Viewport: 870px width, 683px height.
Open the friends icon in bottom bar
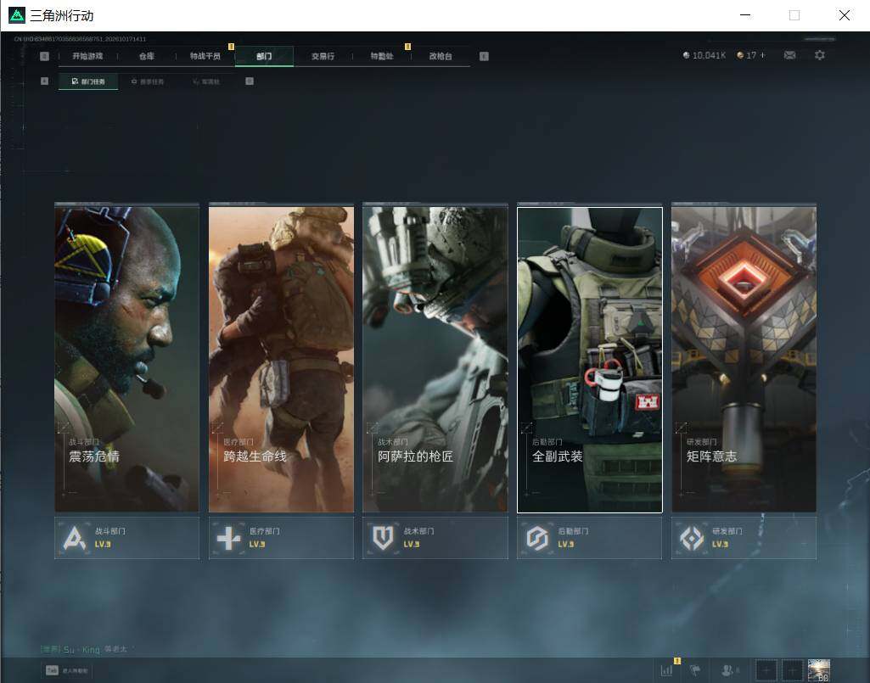[x=727, y=670]
